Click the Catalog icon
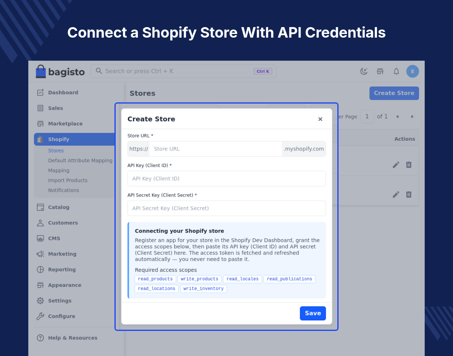Viewport: 453px width, 356px height. pyautogui.click(x=40, y=207)
